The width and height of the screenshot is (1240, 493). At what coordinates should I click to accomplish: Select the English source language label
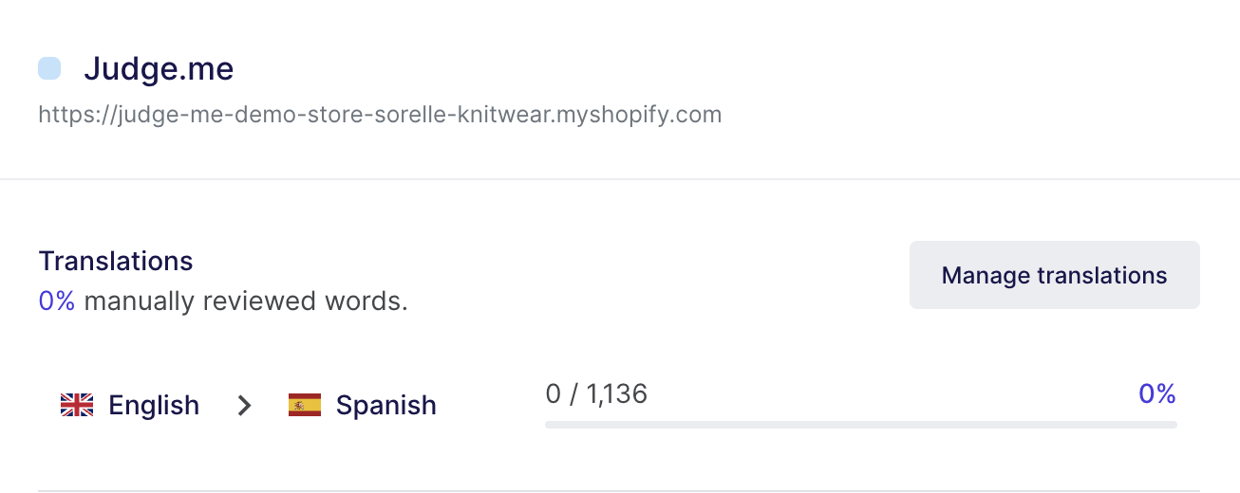(154, 406)
